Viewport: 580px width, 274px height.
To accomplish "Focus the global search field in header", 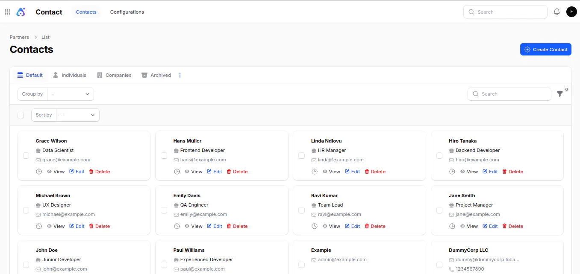I will (505, 12).
